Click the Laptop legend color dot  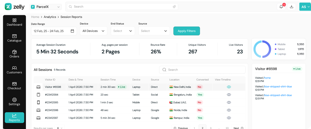tap(275, 54)
